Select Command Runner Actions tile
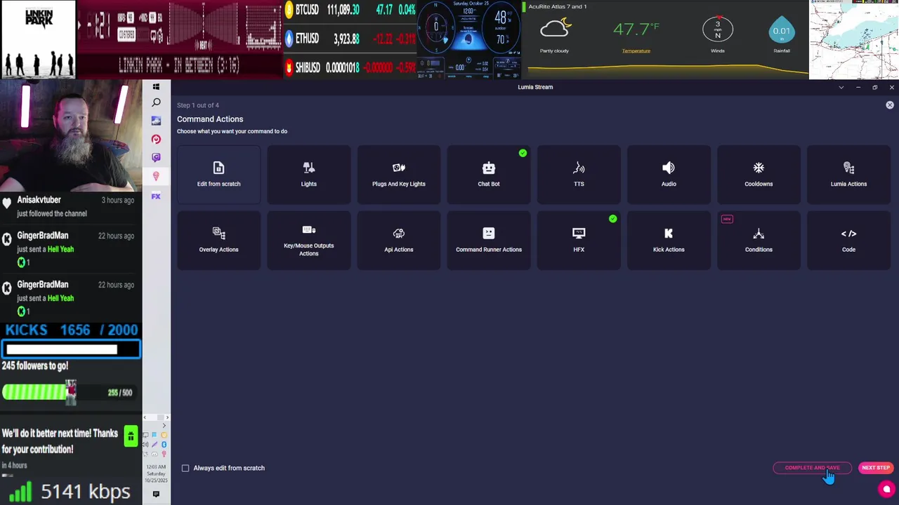 [488, 240]
